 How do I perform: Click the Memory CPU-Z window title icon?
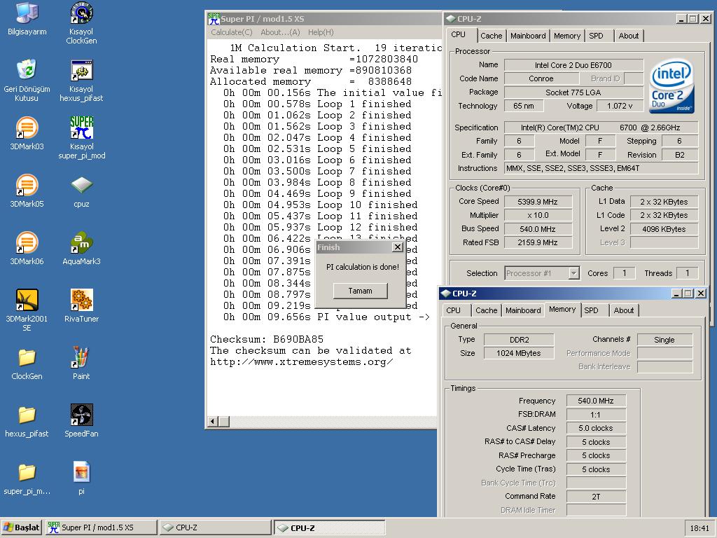446,294
